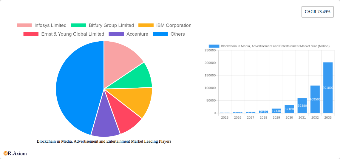
Task: Click the orange IBM pie slice
Action: point(137,101)
